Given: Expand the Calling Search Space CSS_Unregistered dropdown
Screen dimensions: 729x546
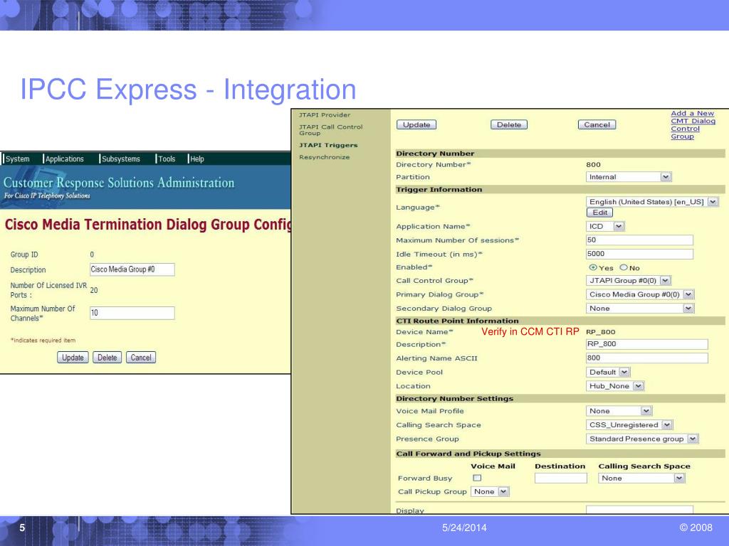Looking at the screenshot, I should (x=629, y=425).
